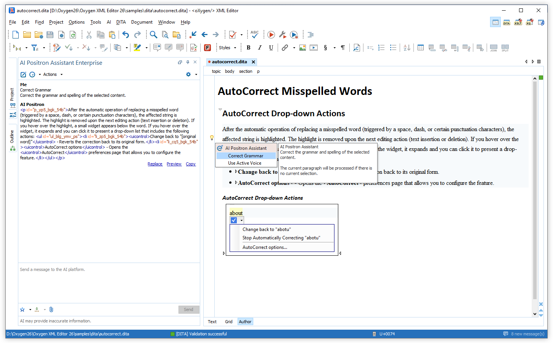Image resolution: width=553 pixels, height=343 pixels.
Task: Click the debug transformation play-bug icon
Action: (294, 35)
